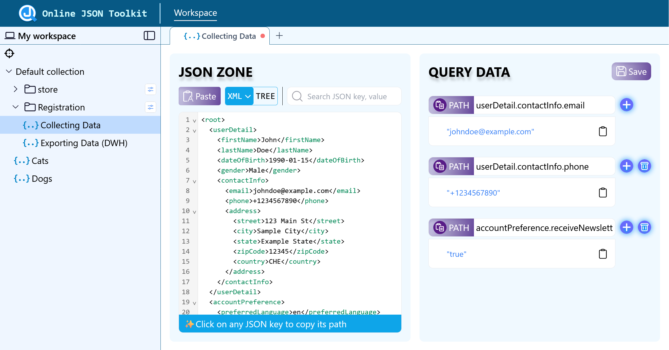Copy the "true" result value
This screenshot has height=350, width=669.
pos(603,254)
